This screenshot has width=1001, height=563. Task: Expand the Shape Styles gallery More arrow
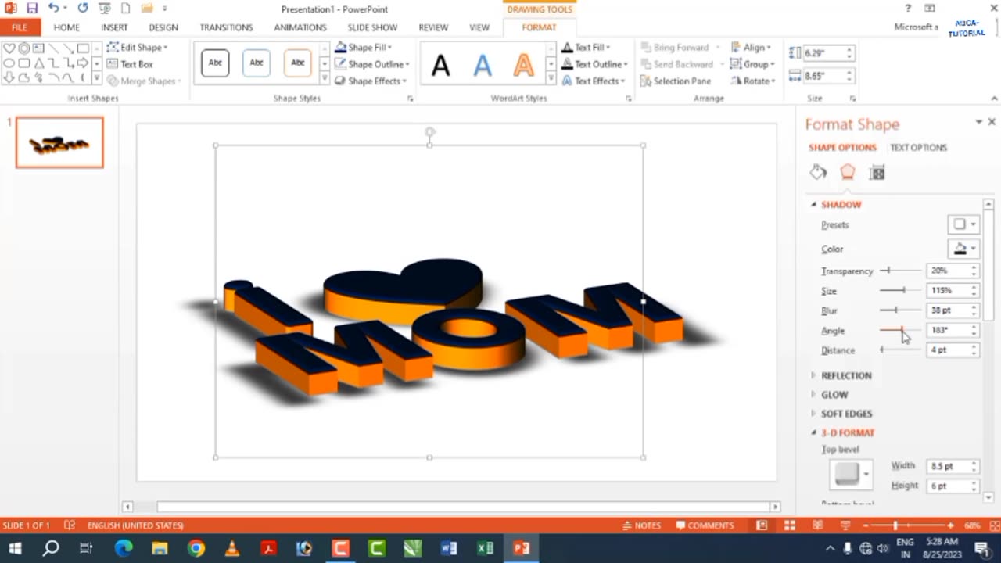pyautogui.click(x=325, y=79)
